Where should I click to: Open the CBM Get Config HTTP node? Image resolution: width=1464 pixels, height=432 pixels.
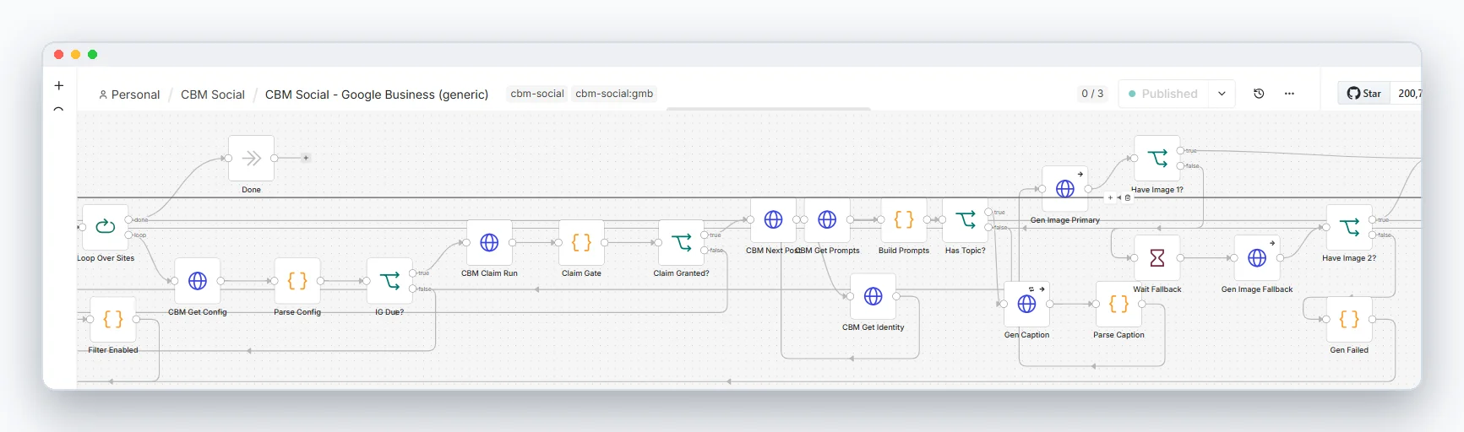pos(197,281)
